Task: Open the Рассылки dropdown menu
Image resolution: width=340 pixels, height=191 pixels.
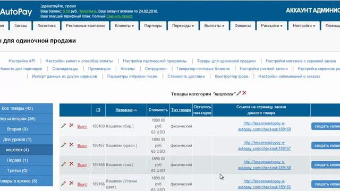Action: pos(271,26)
